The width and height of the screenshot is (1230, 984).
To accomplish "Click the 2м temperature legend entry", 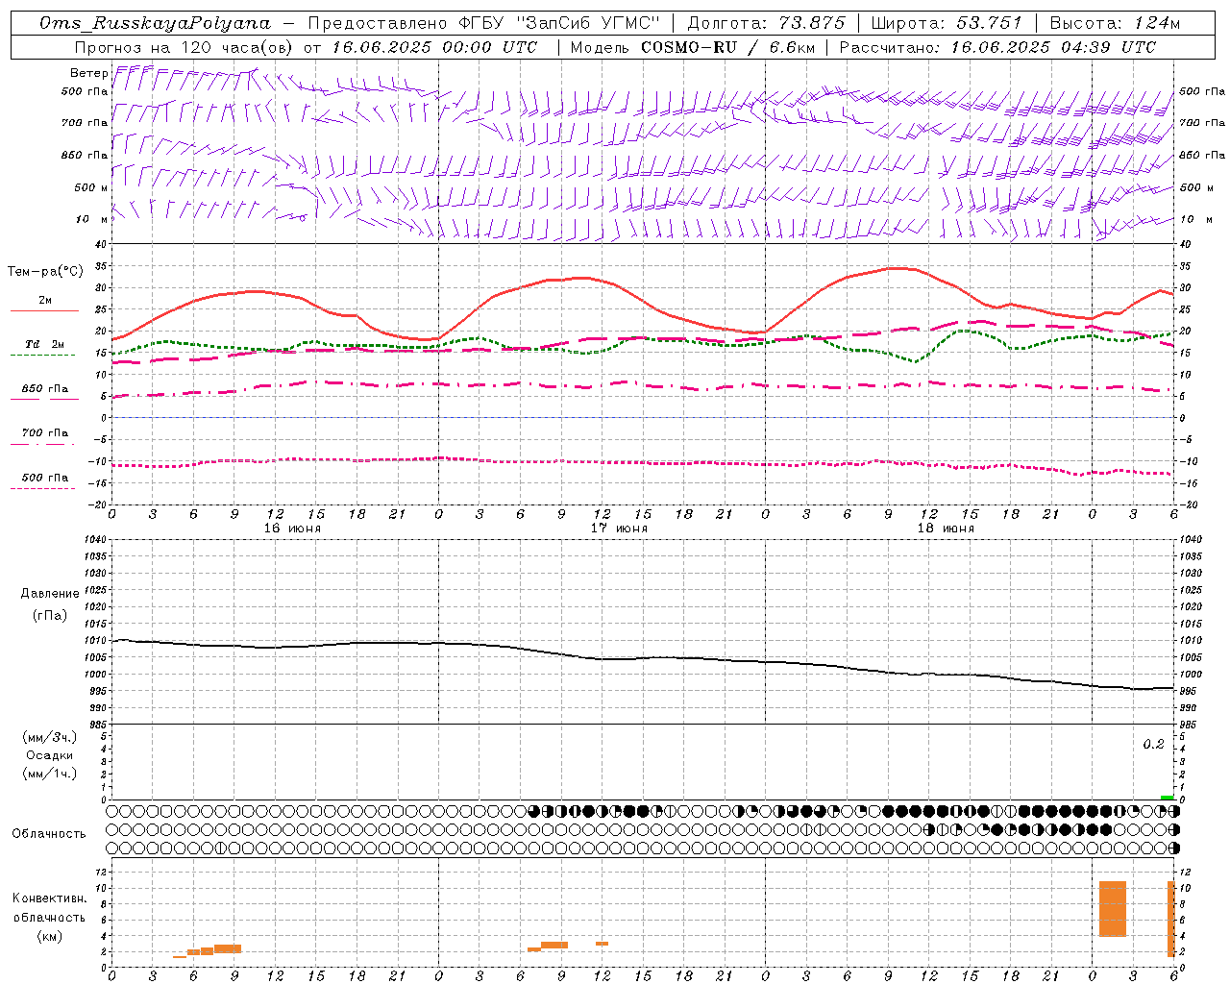I will coord(45,301).
